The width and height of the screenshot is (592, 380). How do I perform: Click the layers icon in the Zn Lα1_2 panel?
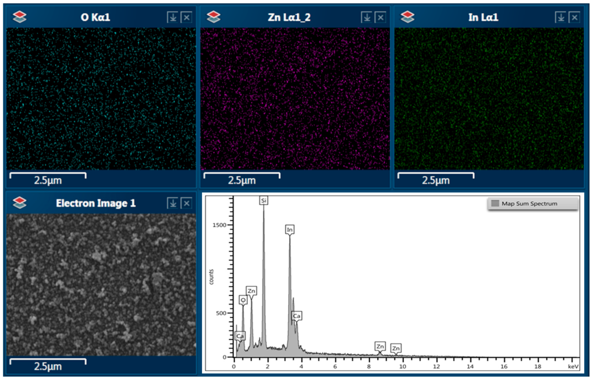coord(213,17)
